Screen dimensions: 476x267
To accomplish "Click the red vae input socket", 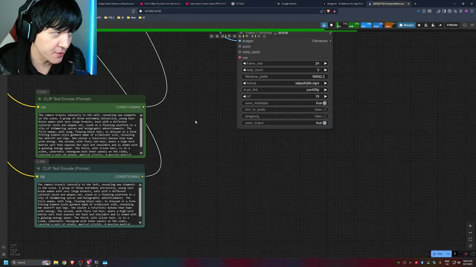I will 240,57.
